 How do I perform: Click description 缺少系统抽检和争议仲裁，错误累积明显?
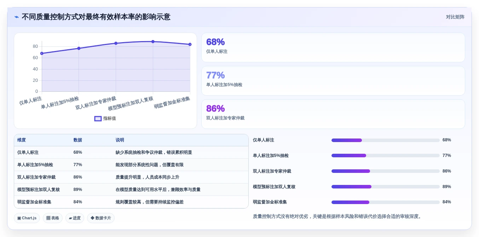point(154,152)
